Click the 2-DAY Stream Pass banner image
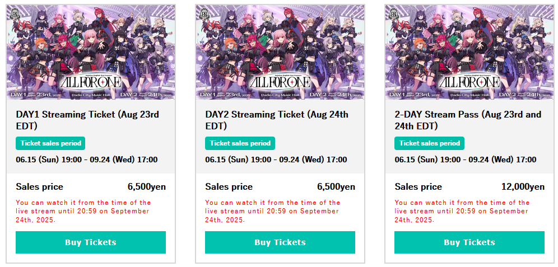The height and width of the screenshot is (267, 558). pyautogui.click(x=469, y=52)
